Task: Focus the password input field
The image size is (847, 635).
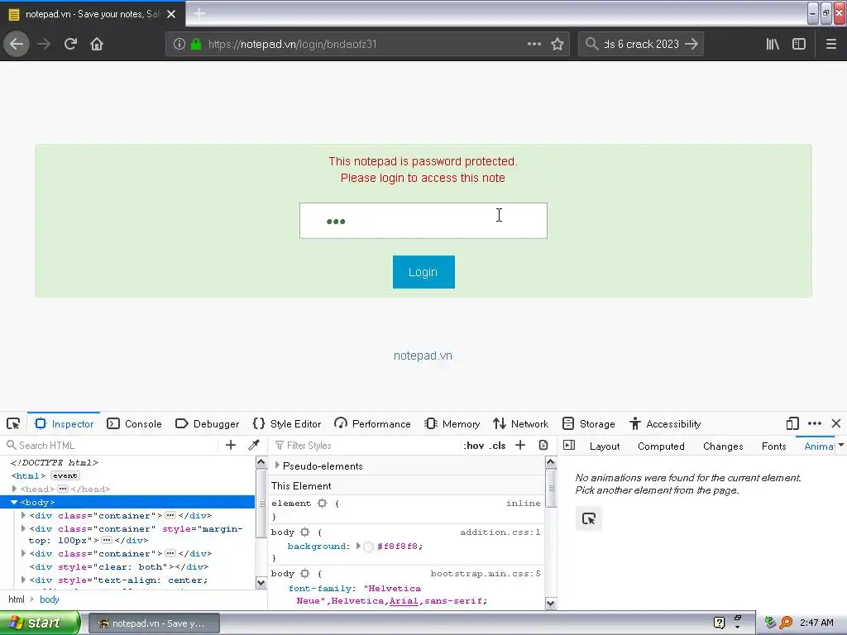Action: click(423, 220)
